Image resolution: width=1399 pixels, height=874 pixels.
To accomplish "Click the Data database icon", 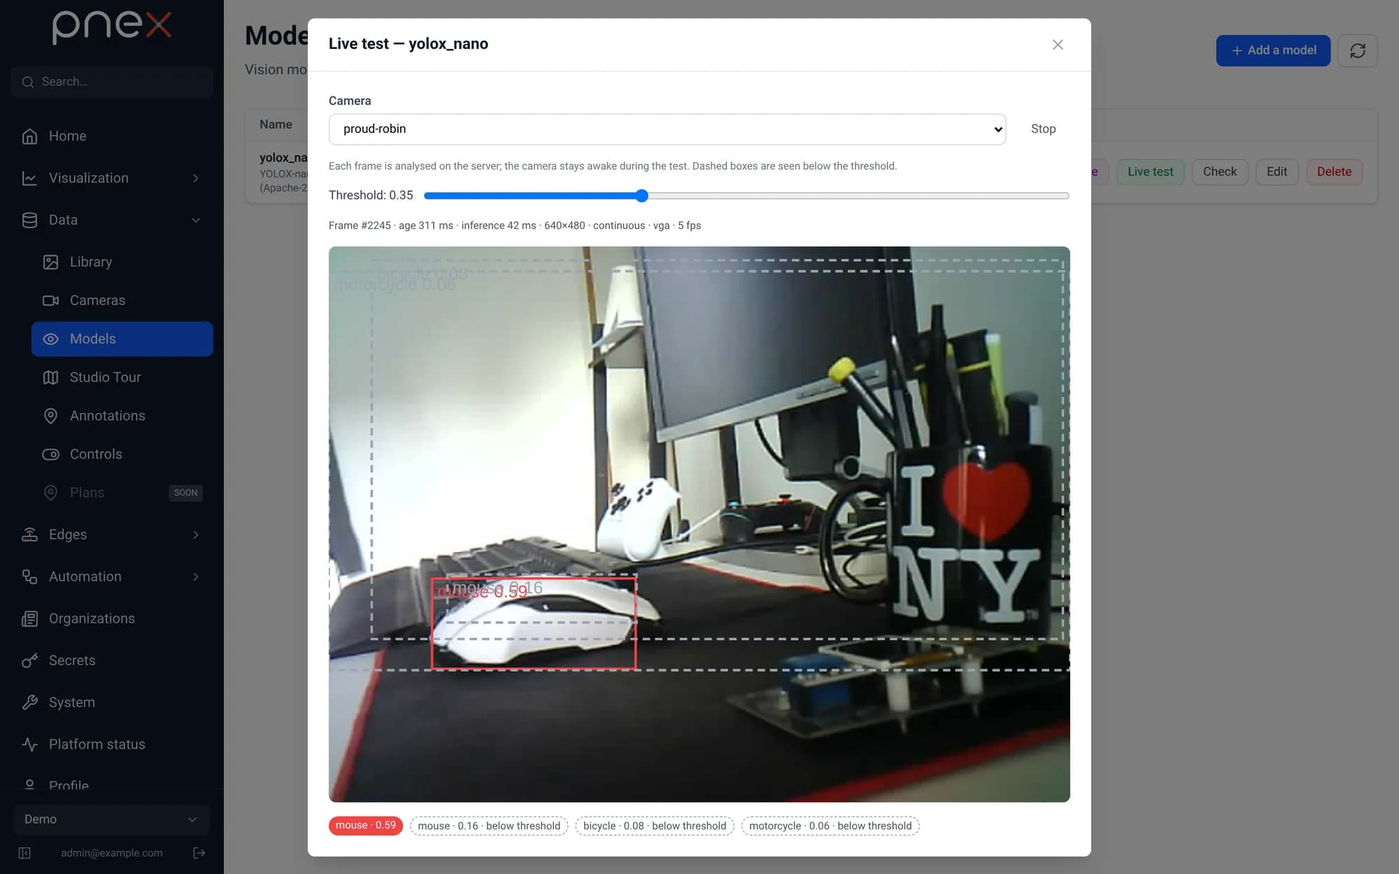I will (x=29, y=220).
